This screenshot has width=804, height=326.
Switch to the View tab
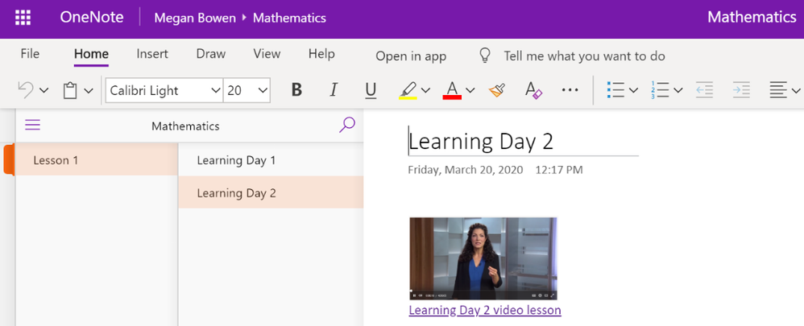(267, 54)
